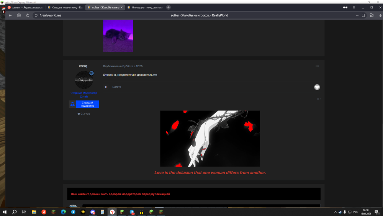
Task: Open File Explorer from taskbar
Action: pos(34,212)
